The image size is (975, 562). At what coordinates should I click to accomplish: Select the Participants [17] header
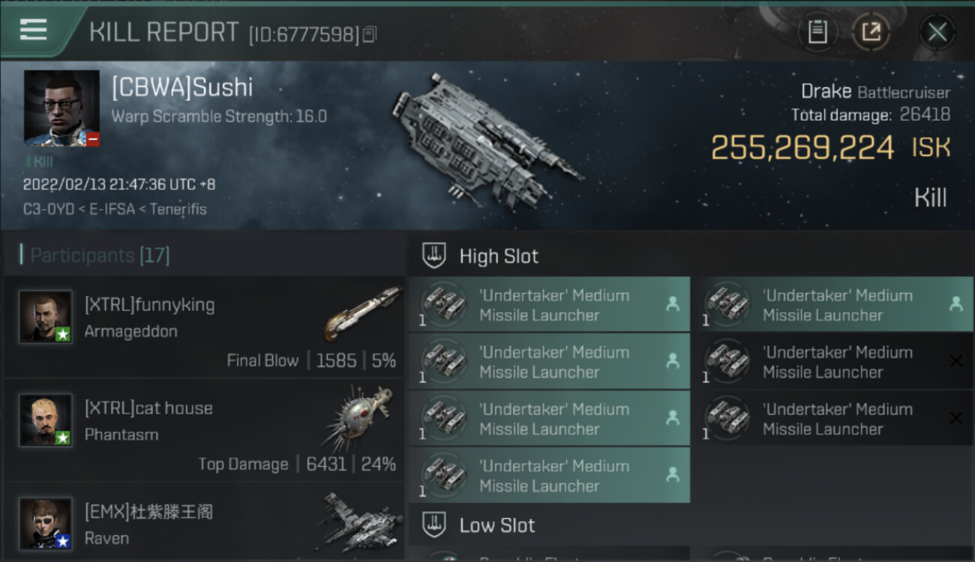94,256
